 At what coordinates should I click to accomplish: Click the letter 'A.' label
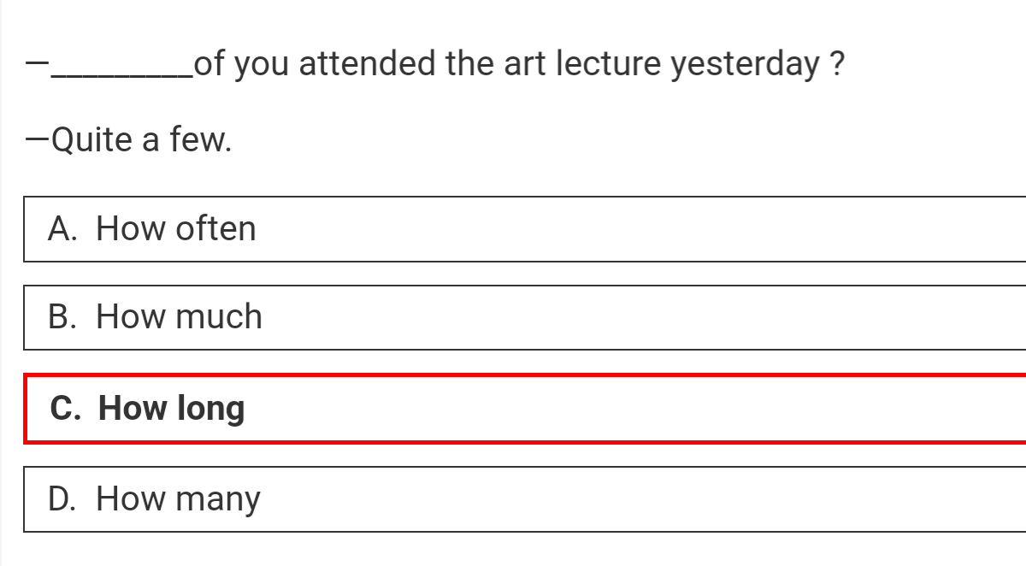coord(63,229)
